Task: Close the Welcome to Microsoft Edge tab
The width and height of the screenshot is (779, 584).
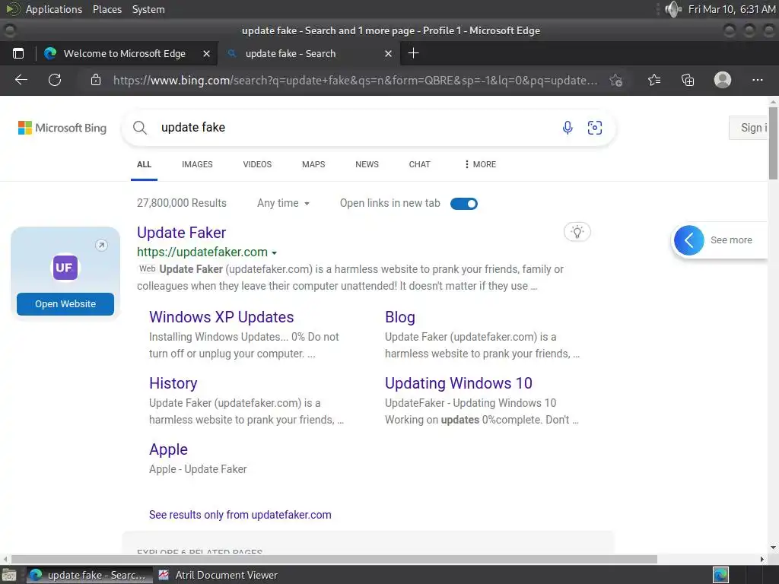Action: [207, 54]
